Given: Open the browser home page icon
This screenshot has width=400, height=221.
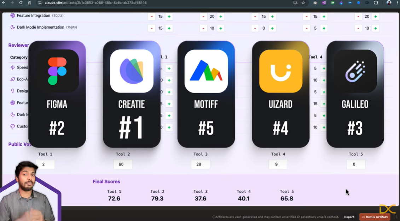Looking at the screenshot, I should coord(30,2).
